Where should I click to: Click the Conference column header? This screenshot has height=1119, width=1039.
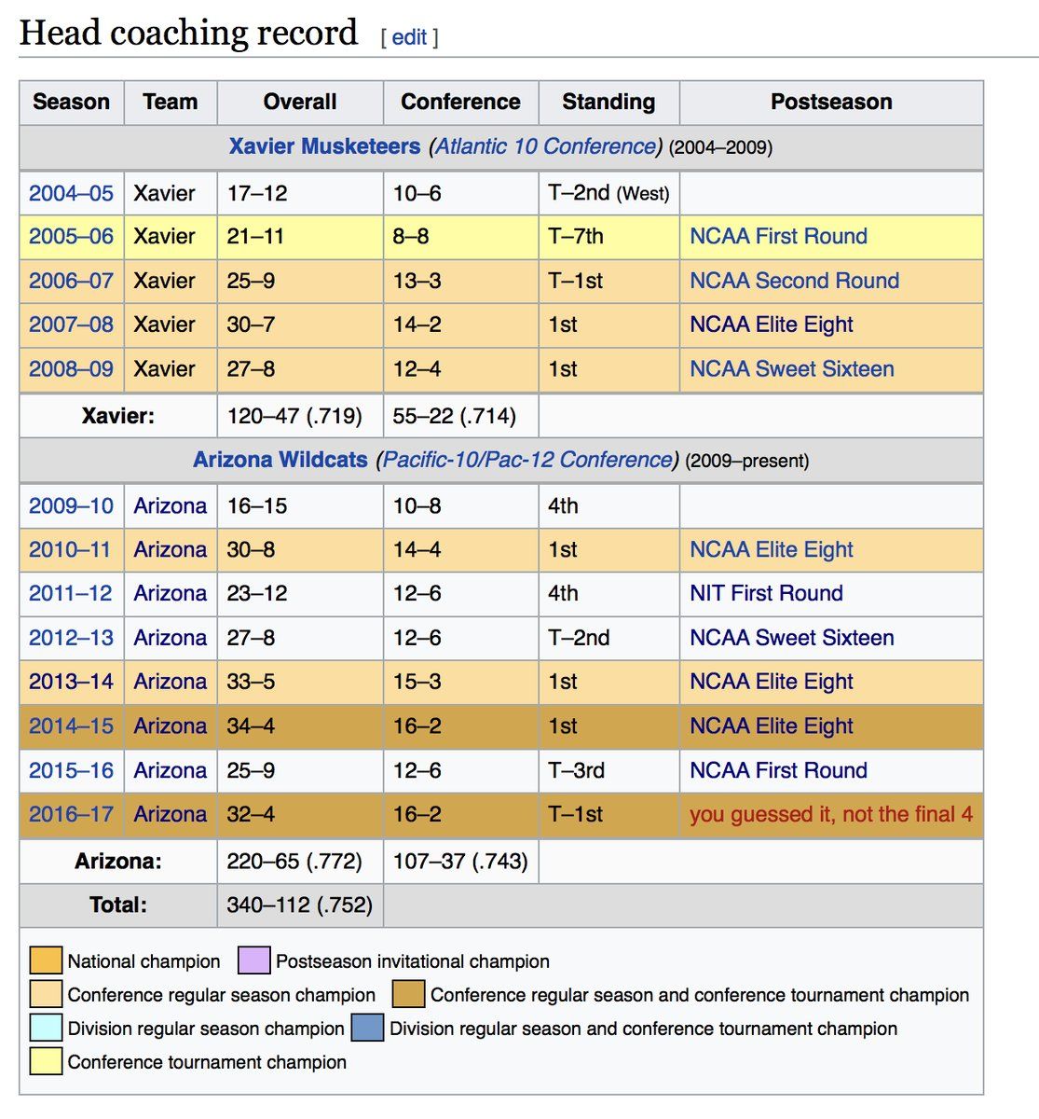coord(460,102)
